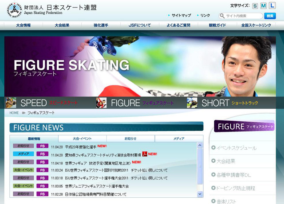Select the メディア news tab
284x204 pixels.
coord(179,139)
